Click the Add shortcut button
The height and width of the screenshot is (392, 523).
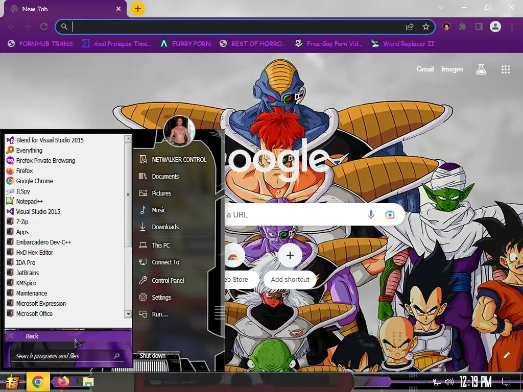(x=290, y=265)
